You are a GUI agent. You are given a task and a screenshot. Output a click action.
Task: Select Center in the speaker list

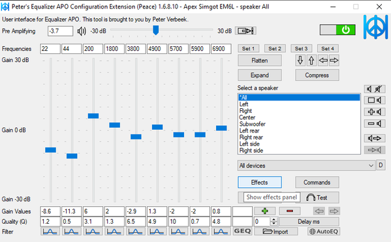point(299,117)
